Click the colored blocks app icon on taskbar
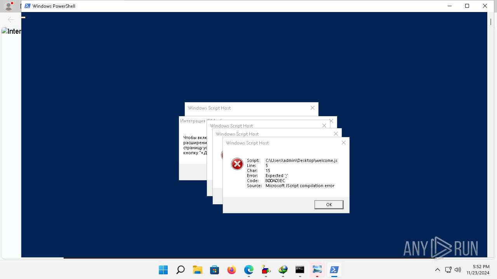The height and width of the screenshot is (279, 497). (266, 270)
